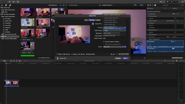This screenshot has width=185, height=104.
Task: Click the overwrite clip icon in timeline toolbar
Action: click(x=20, y=61)
